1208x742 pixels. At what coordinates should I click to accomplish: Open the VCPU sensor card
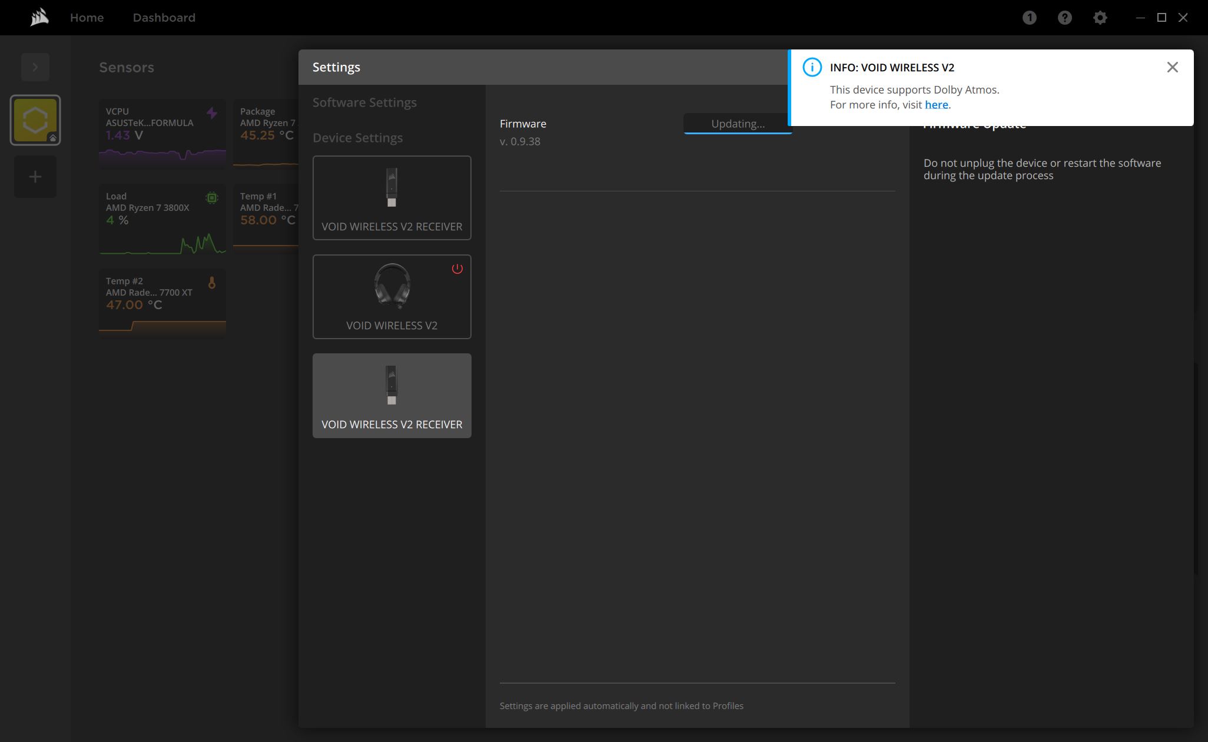click(x=162, y=134)
